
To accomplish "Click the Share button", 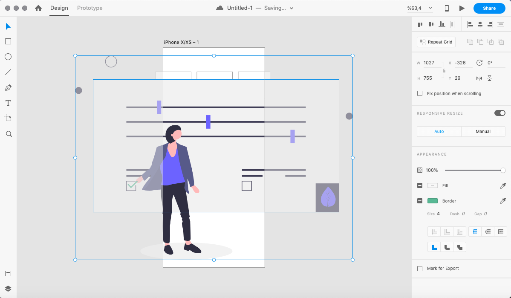I will (489, 8).
